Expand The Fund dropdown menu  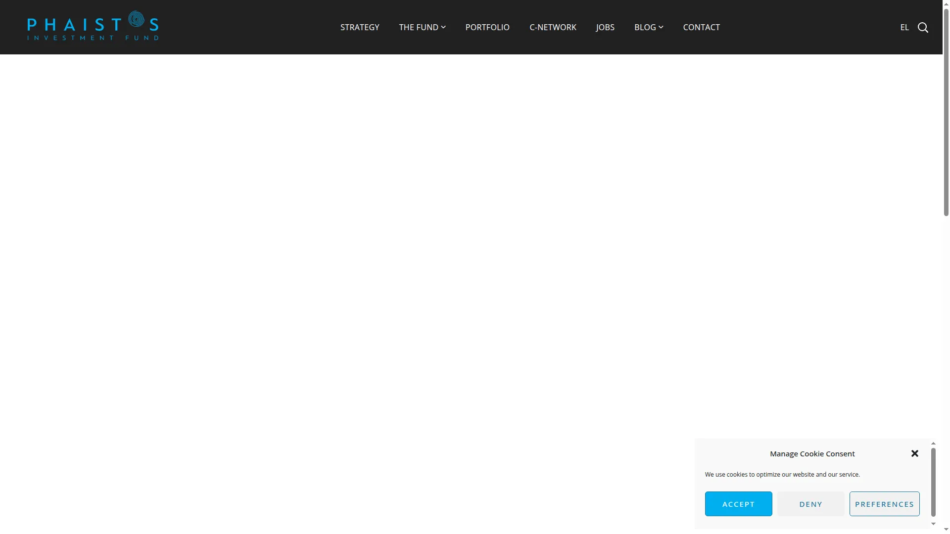[x=422, y=27]
